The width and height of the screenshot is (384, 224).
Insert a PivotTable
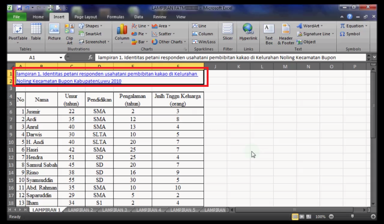18,34
